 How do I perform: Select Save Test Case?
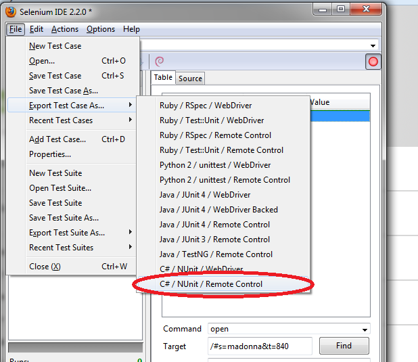coord(72,76)
